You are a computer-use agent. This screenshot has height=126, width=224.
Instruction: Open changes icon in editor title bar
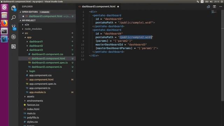click(x=209, y=7)
